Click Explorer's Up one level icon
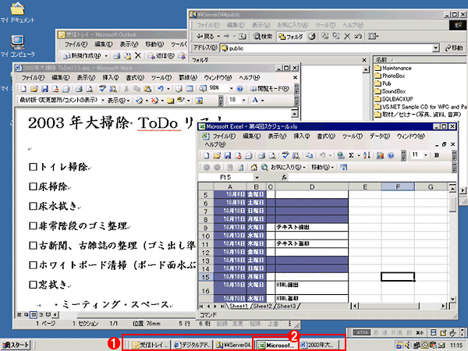This screenshot has height=351, width=468. click(x=243, y=37)
